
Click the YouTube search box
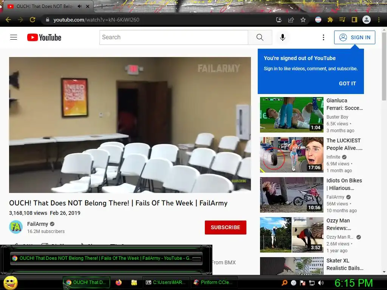174,37
